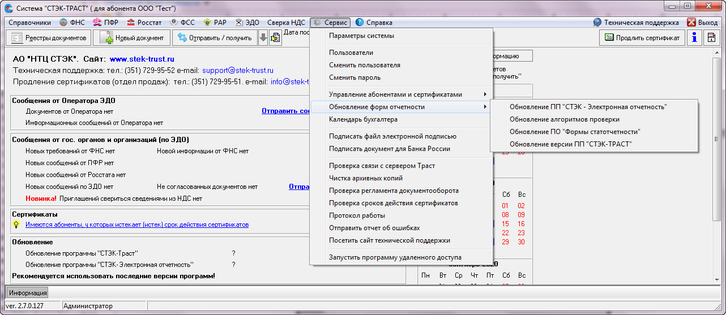
Task: Open Календарь бухгалтера
Action: (x=402, y=119)
